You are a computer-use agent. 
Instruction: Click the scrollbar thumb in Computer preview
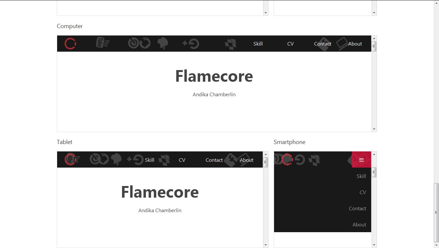(x=374, y=46)
